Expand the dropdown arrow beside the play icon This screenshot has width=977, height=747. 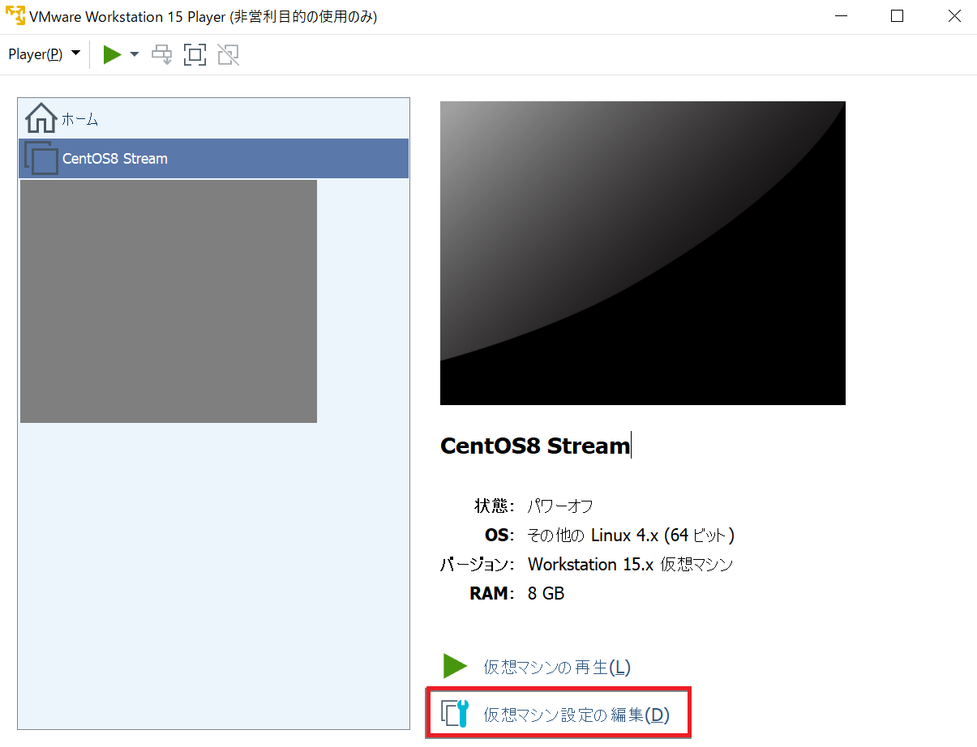tap(135, 54)
